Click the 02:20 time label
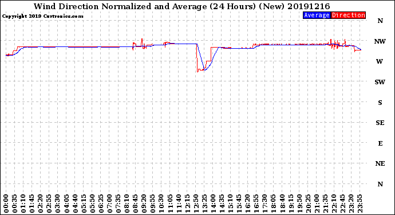Screen dimensions: 395x215 point(41,204)
